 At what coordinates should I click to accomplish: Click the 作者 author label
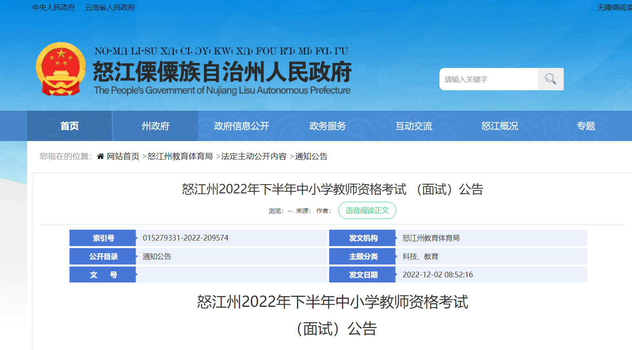click(x=324, y=211)
